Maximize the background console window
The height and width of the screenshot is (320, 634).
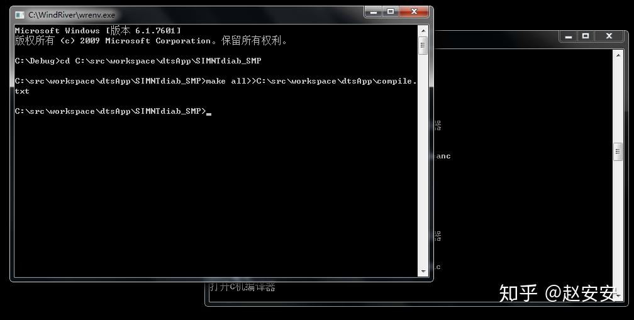[586, 36]
